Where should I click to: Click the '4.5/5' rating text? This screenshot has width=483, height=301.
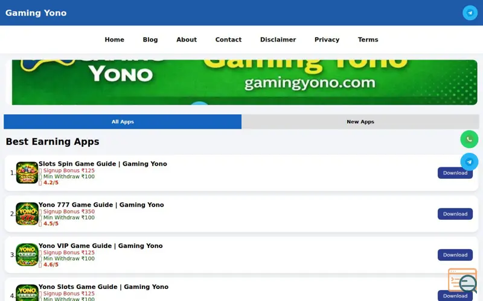pyautogui.click(x=51, y=223)
